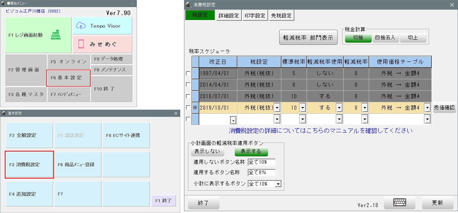Click 軽減税率 部門表示 button

pos(308,37)
